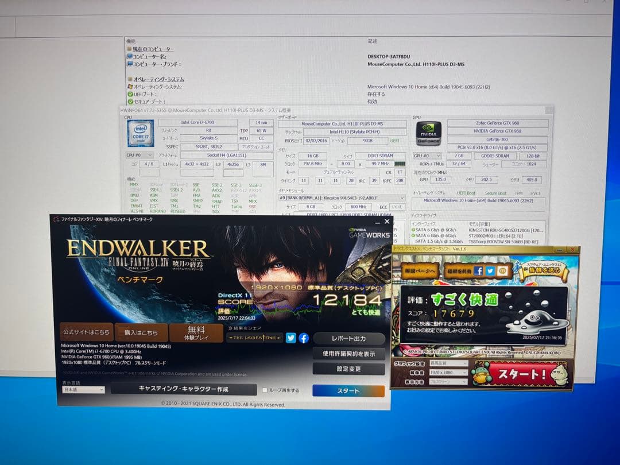Click the スタート button in the FFXIV benchmark
This screenshot has width=620, height=465.
click(x=348, y=390)
